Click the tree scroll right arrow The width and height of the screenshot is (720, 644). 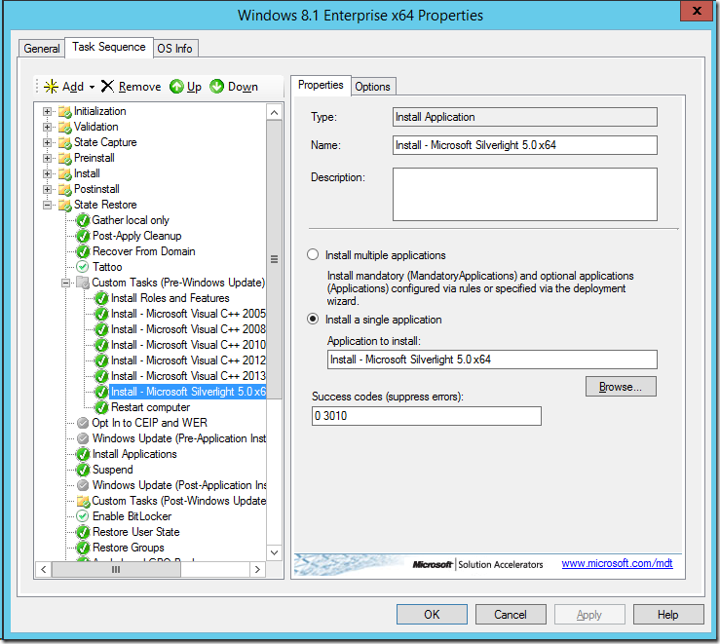coord(257,570)
